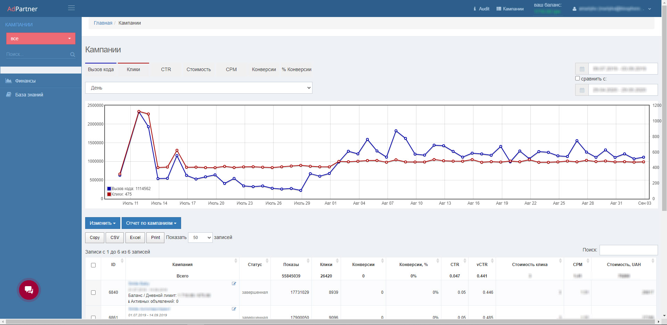Click the calendar icon of comparison date range
The image size is (667, 325).
point(582,90)
